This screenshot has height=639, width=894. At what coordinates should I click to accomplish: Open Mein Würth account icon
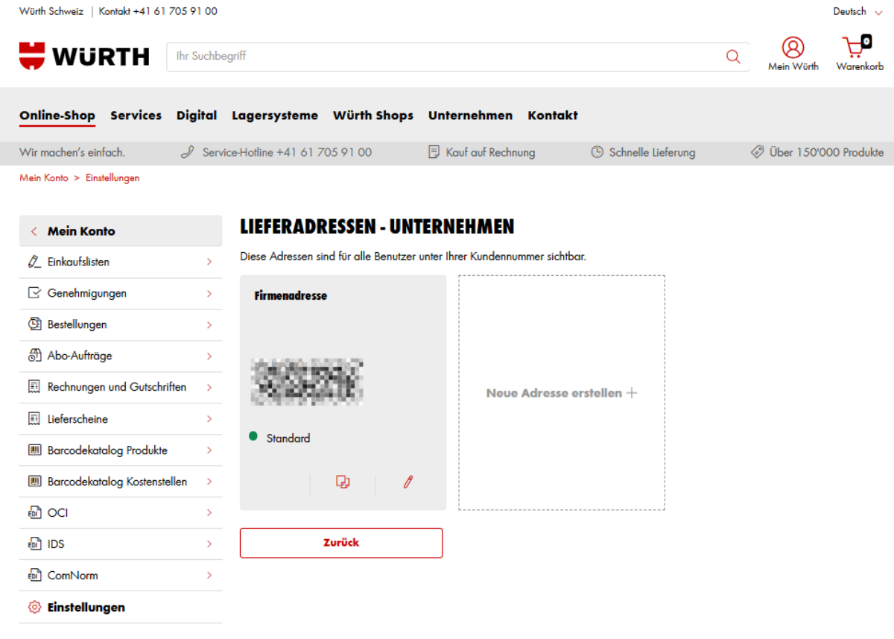pyautogui.click(x=793, y=48)
